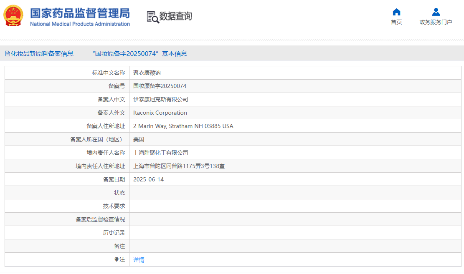
Task: Click the national emblem logo
Action: [13, 16]
